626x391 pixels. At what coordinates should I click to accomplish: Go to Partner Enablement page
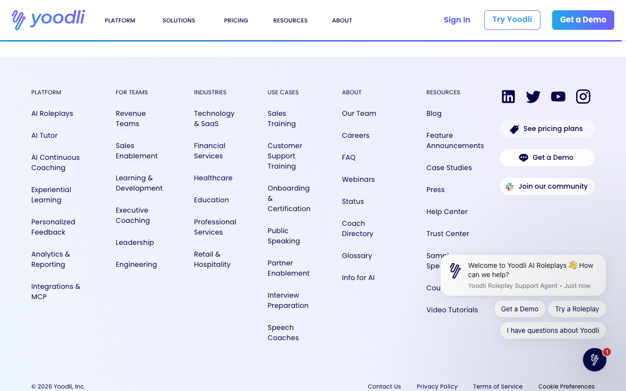[x=289, y=268]
